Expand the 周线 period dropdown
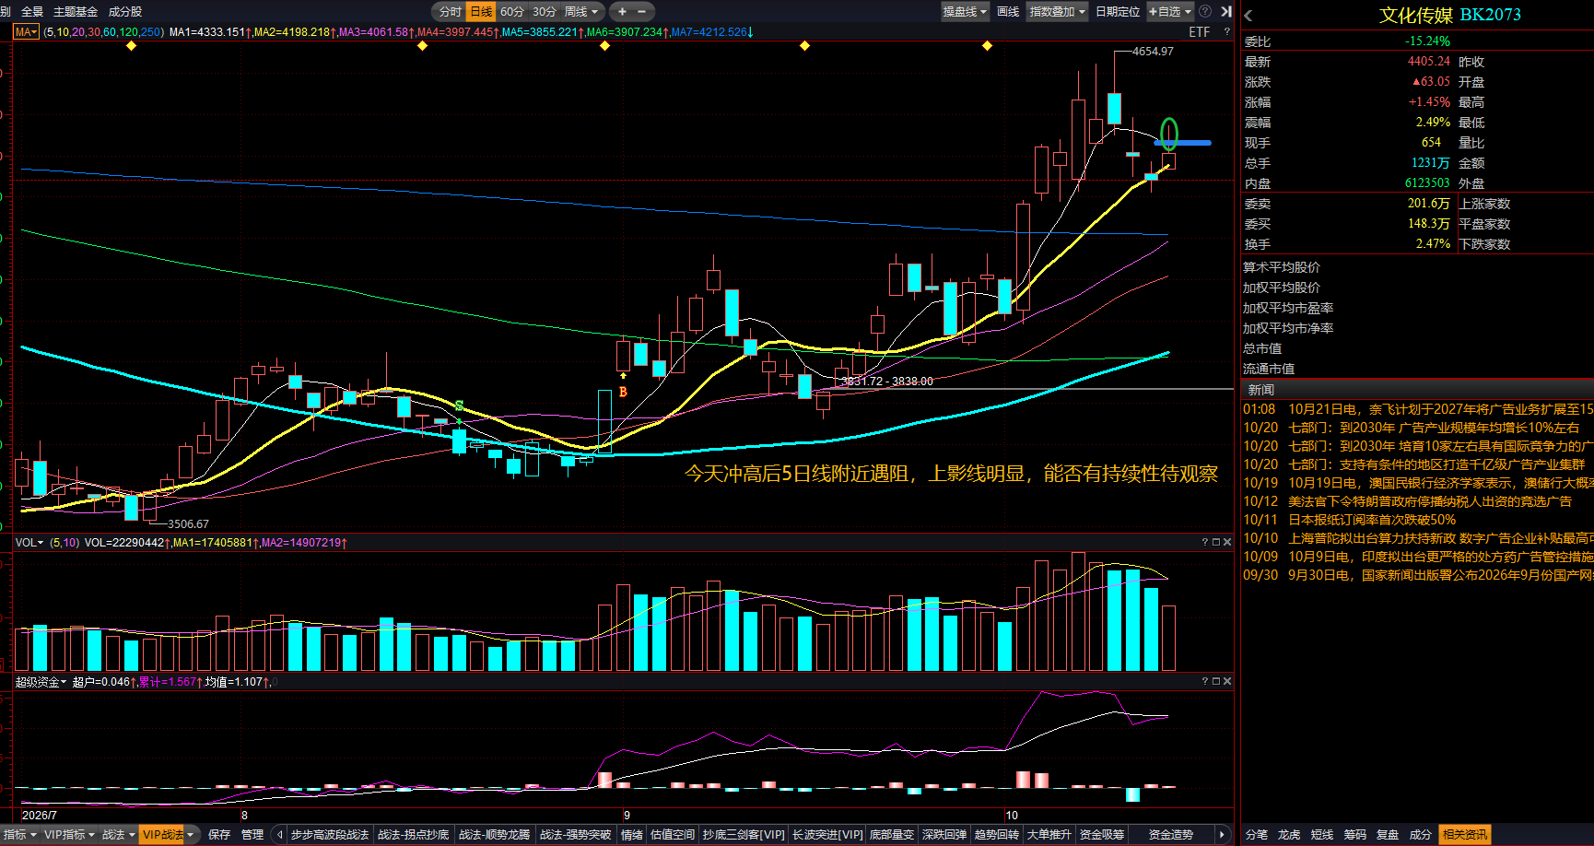Viewport: 1594px width, 846px height. (581, 12)
